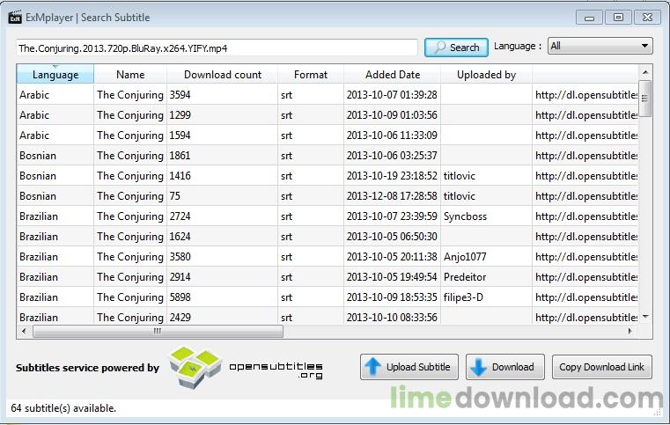This screenshot has height=425, width=670.
Task: Click uploader Predeitor cell
Action: [486, 277]
